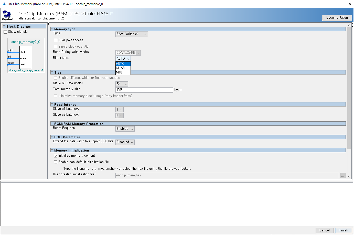
Task: Open the ECC bits dropdown
Action: click(125, 142)
